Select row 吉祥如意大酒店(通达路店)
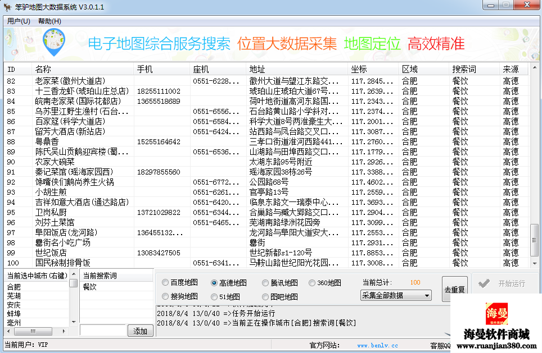The height and width of the screenshot is (353, 542). tap(266, 202)
